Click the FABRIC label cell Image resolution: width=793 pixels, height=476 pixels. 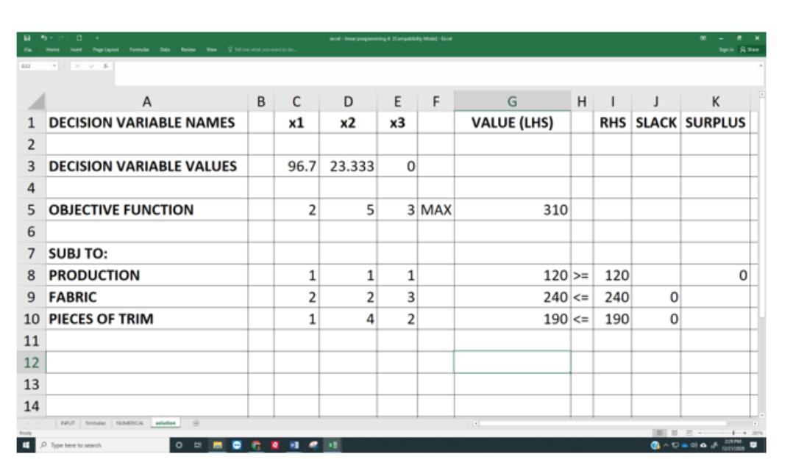coord(146,297)
